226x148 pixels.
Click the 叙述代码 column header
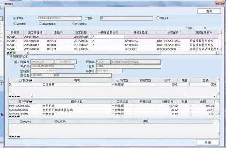[60, 122]
